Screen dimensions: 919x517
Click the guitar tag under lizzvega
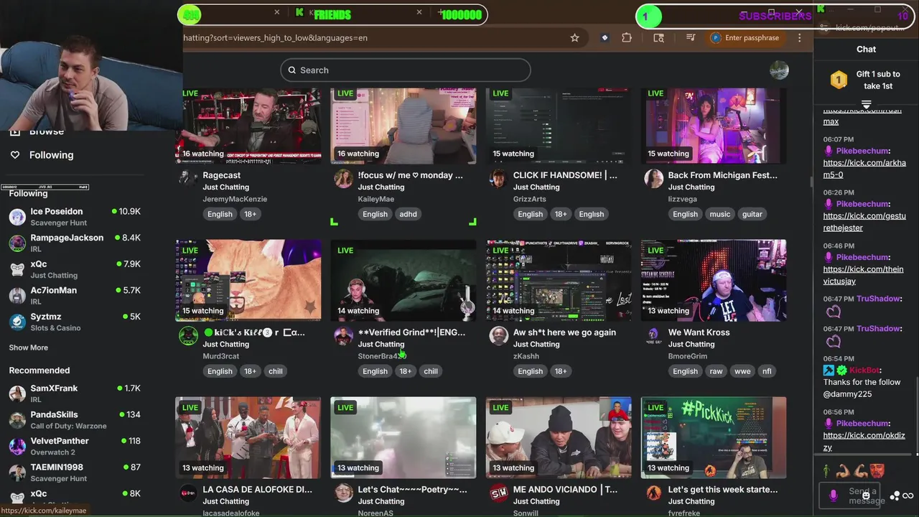[752, 214]
